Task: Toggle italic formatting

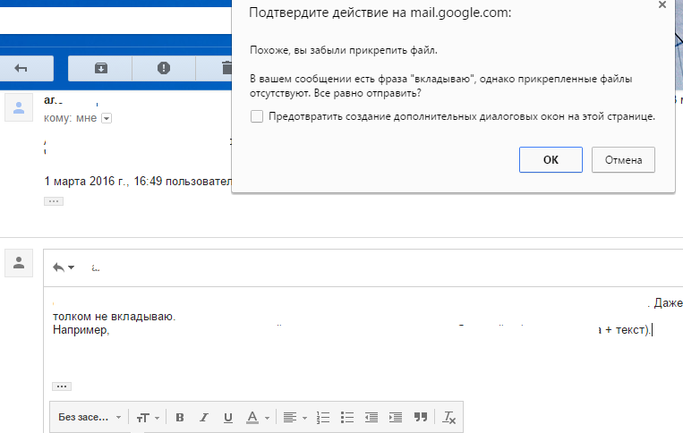Action: [x=204, y=418]
